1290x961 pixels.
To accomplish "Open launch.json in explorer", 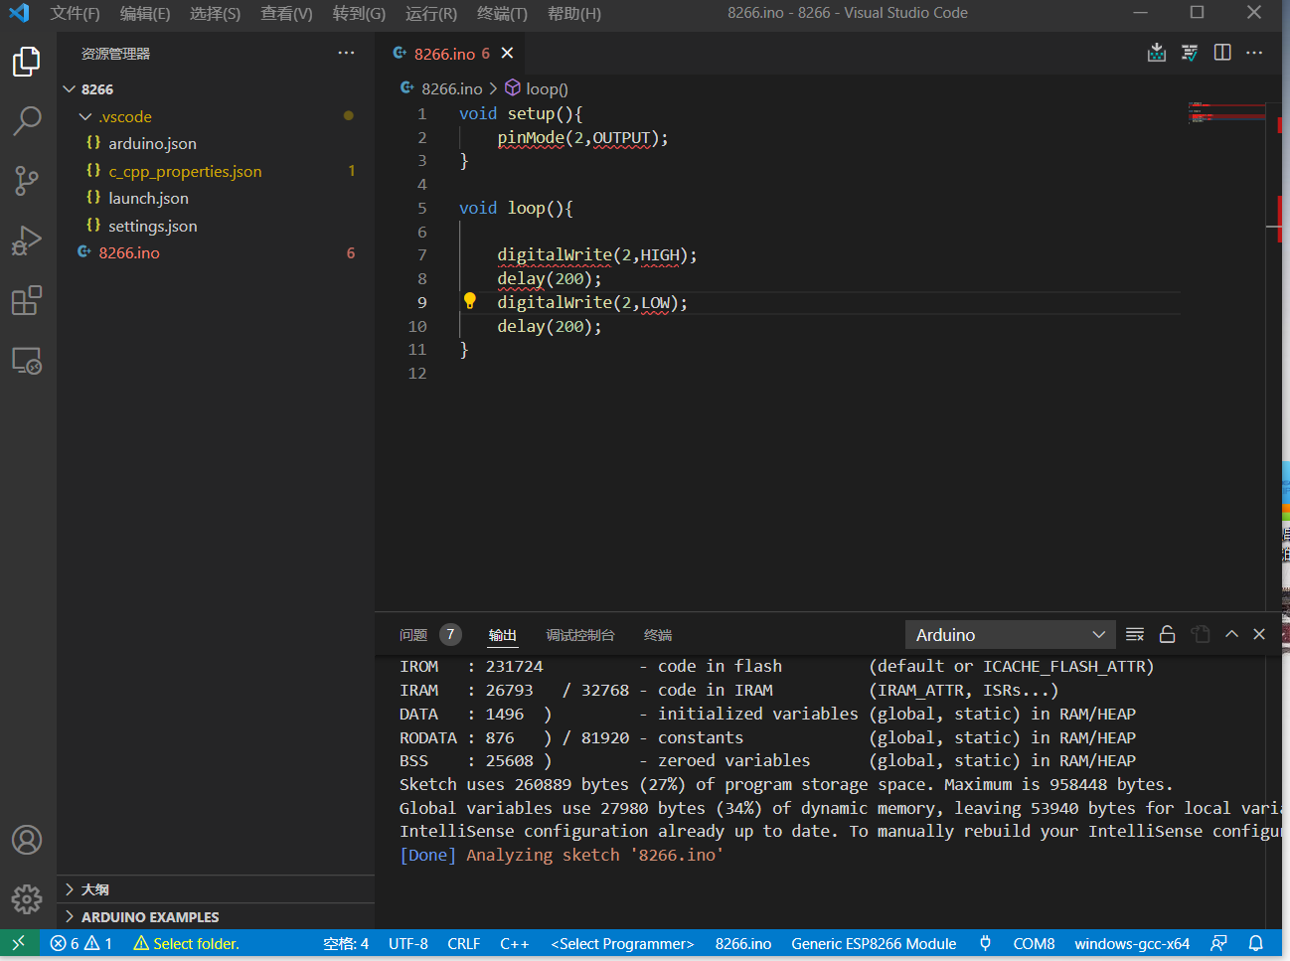I will click(216, 198).
